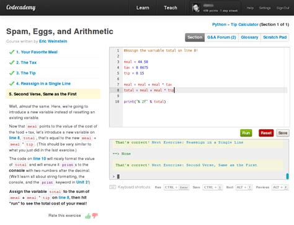The image size is (294, 225).
Task: Click the first 'line 8' link in instructions
Action: 14,138
